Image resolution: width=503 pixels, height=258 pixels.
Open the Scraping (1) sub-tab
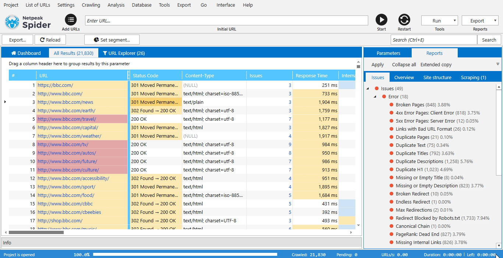[x=474, y=77]
